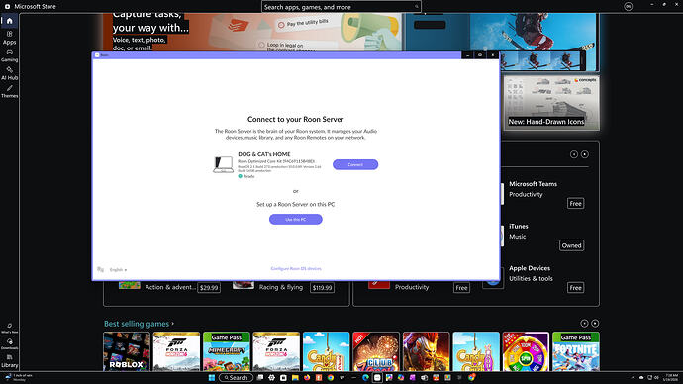
Task: Open the taskbar clock and date
Action: 672,377
